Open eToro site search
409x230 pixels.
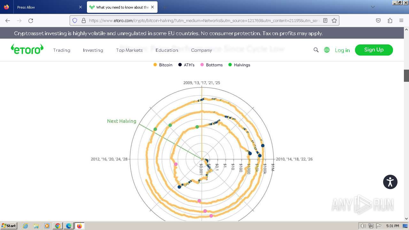(316, 50)
